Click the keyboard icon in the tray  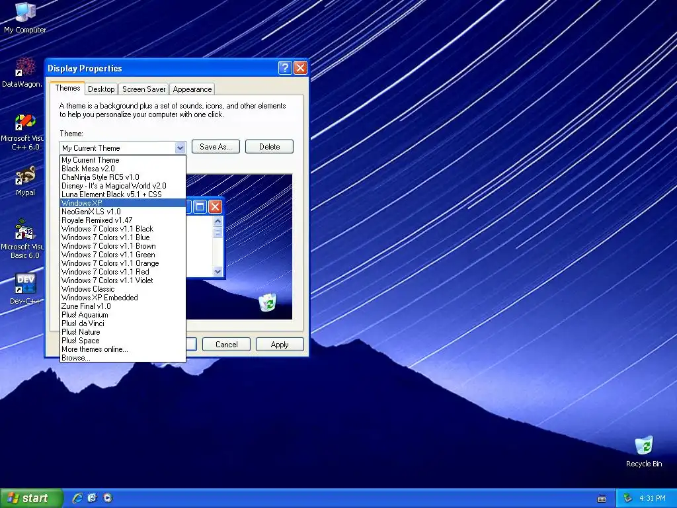[x=602, y=499]
